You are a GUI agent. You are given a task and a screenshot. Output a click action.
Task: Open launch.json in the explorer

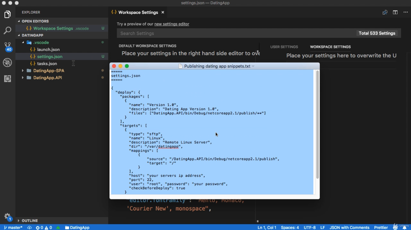tap(48, 49)
